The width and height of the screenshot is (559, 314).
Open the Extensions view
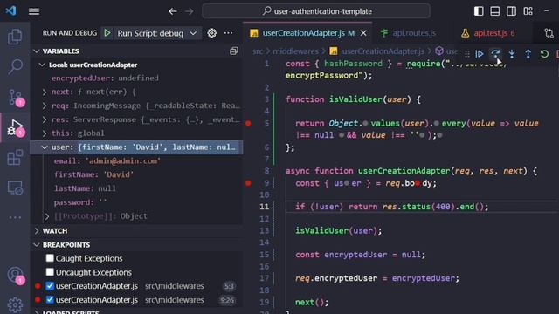point(15,157)
